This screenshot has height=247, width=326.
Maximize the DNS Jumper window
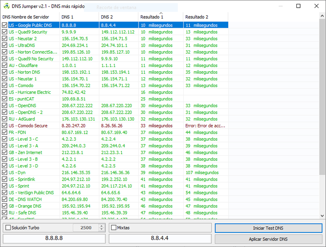pyautogui.click(x=299, y=6)
